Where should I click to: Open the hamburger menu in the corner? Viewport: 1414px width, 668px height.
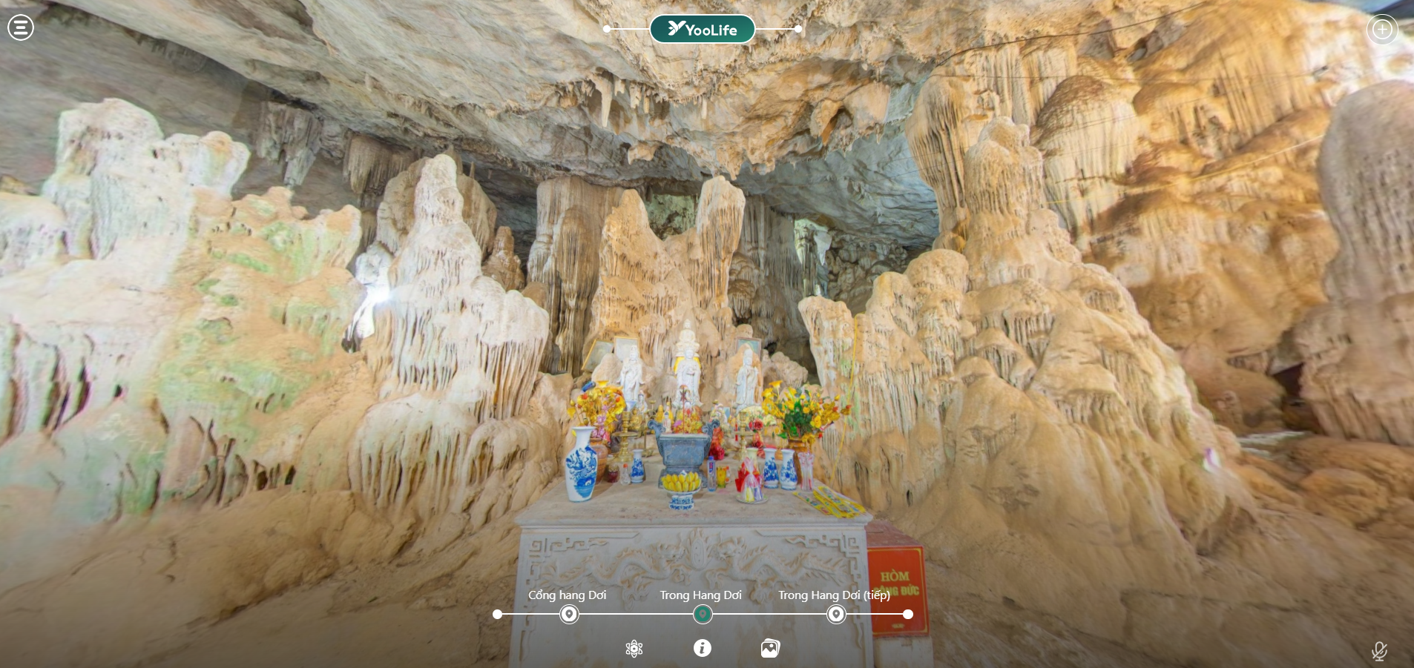21,28
